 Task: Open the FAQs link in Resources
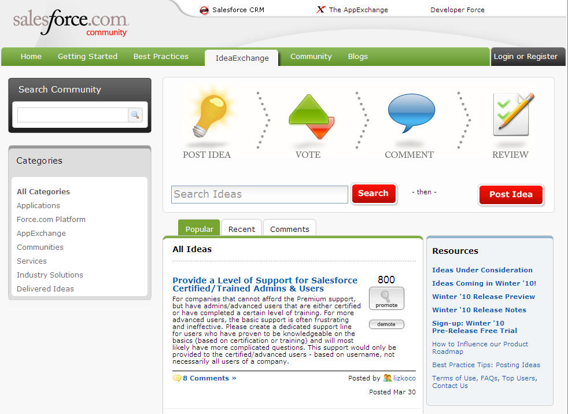click(x=489, y=378)
